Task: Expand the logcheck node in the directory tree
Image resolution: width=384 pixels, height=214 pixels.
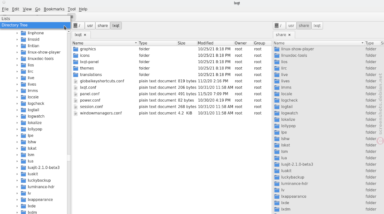Action: (x=17, y=104)
